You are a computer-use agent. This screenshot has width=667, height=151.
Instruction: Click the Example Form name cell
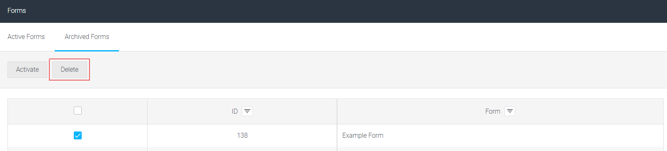point(500,135)
